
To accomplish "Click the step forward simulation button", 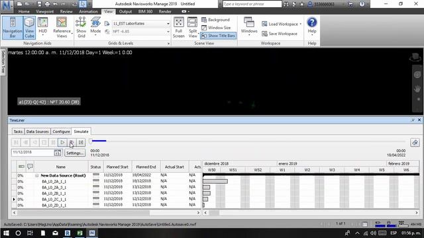I will click(x=72, y=142).
